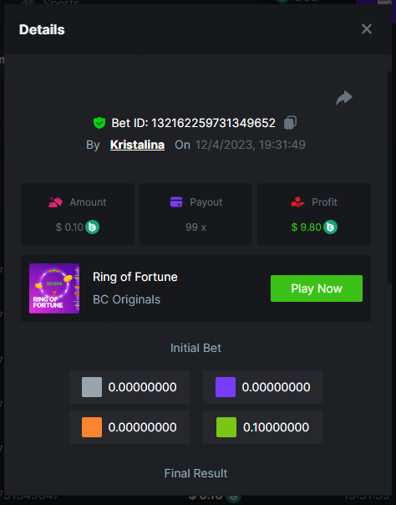Image resolution: width=396 pixels, height=505 pixels.
Task: Click the BC Originals label
Action: (126, 299)
